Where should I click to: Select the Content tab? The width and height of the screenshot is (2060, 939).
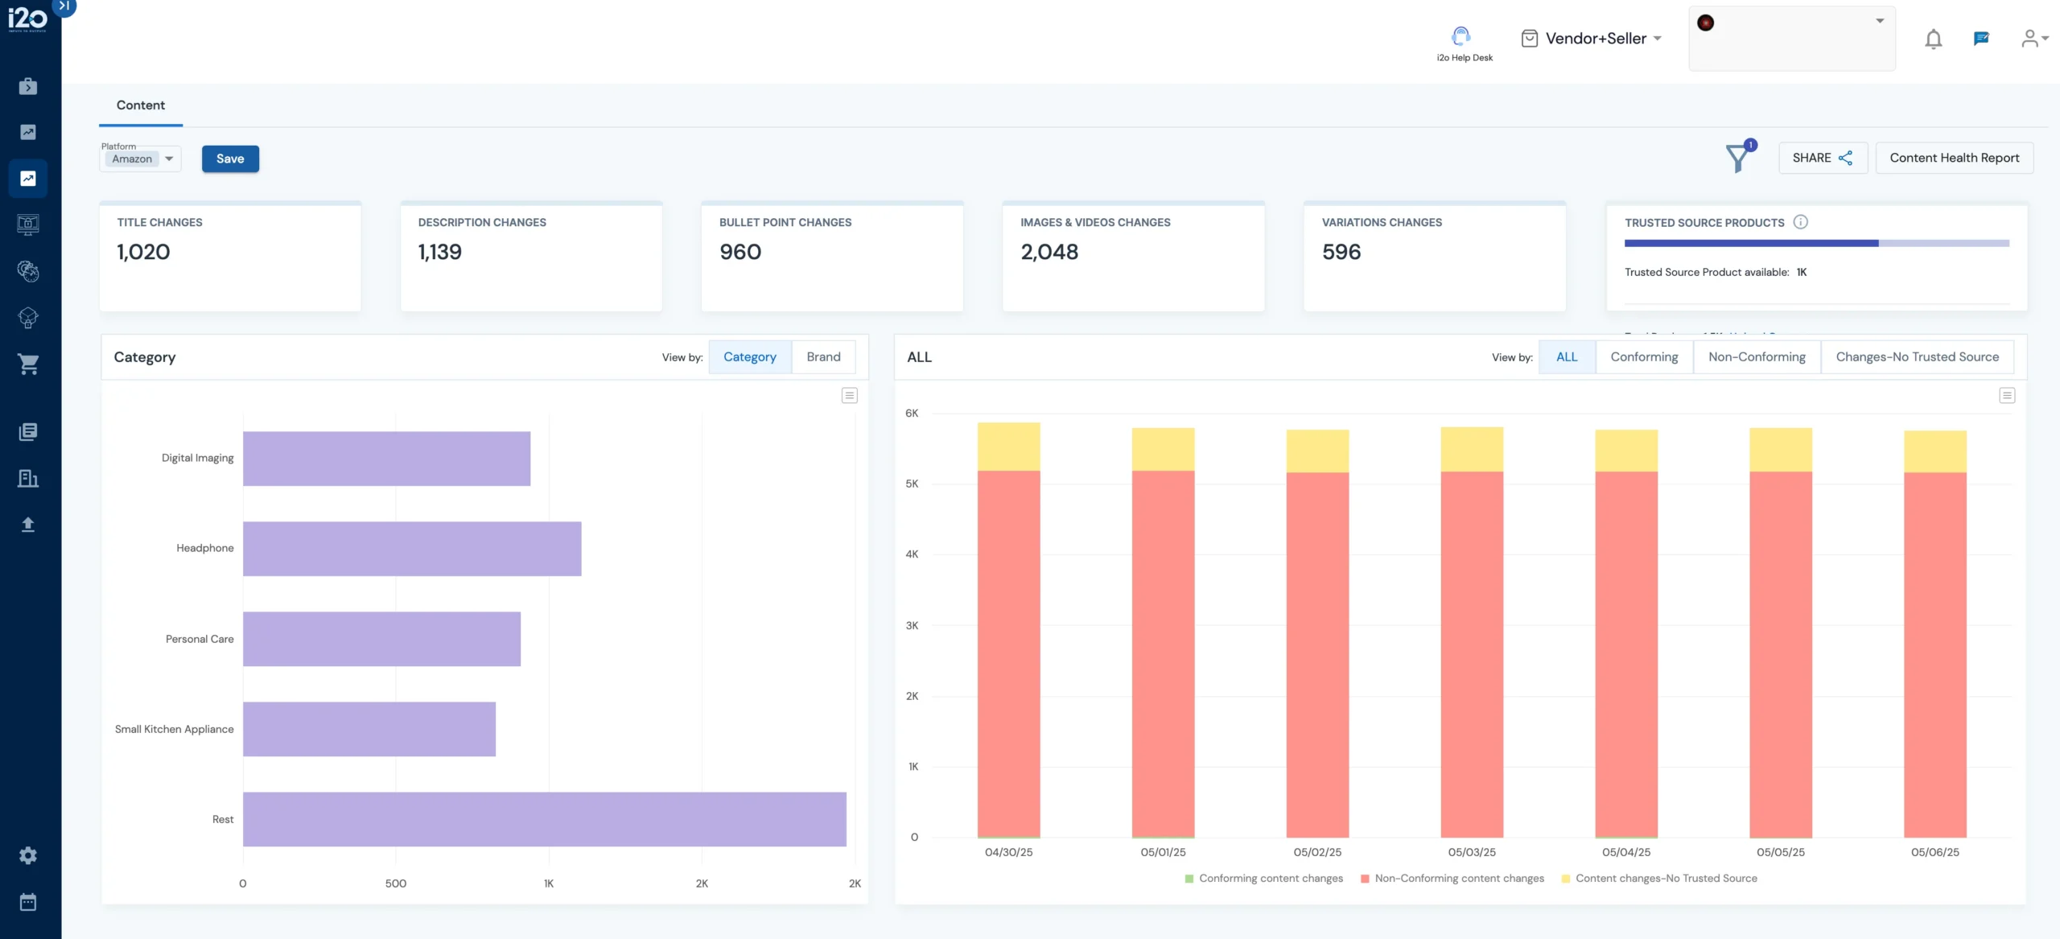[x=140, y=105]
